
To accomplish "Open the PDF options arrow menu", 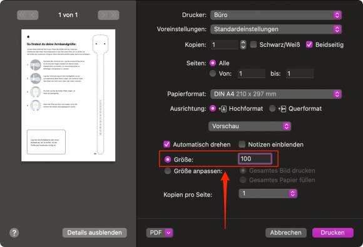I will point(169,233).
